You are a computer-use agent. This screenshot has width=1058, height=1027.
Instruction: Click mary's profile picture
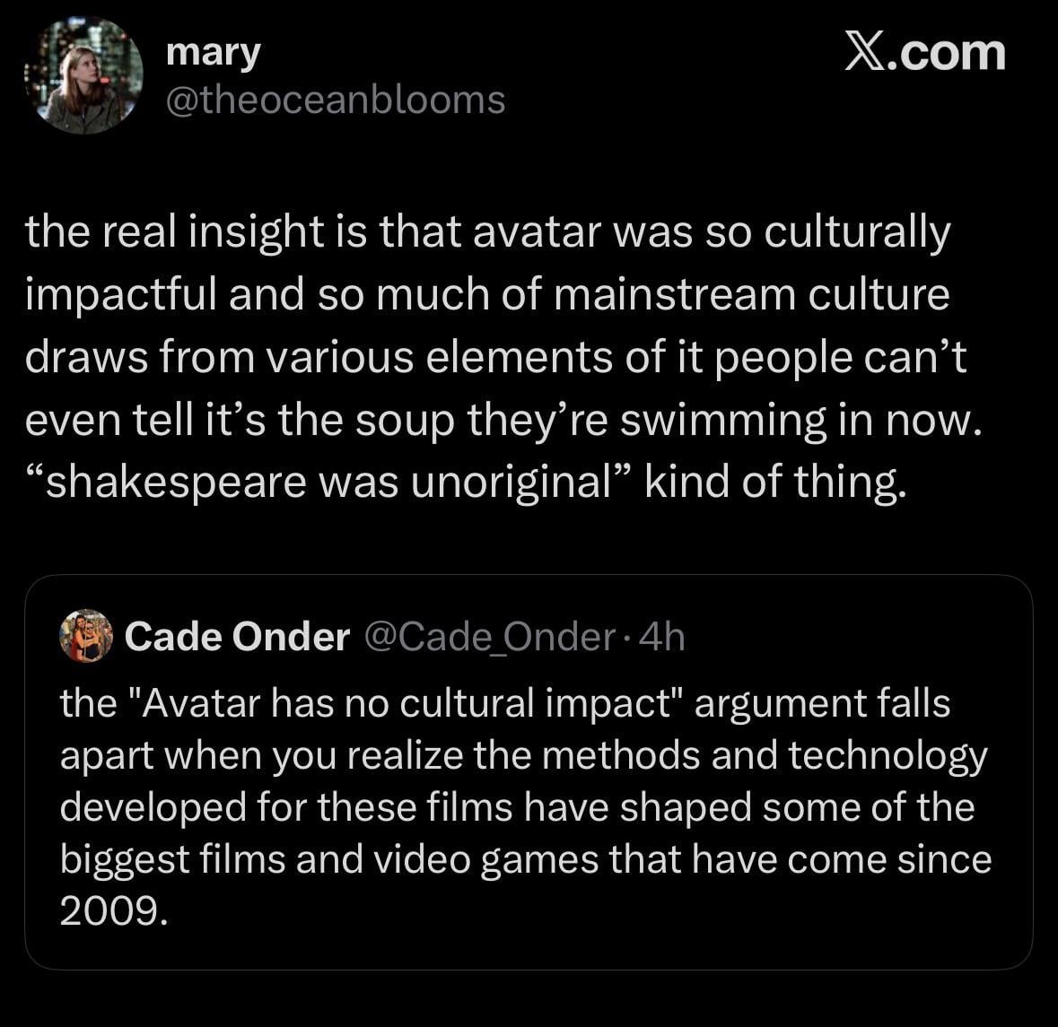point(83,75)
